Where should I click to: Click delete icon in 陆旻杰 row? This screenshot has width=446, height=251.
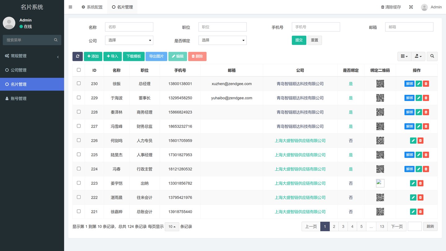click(x=426, y=155)
